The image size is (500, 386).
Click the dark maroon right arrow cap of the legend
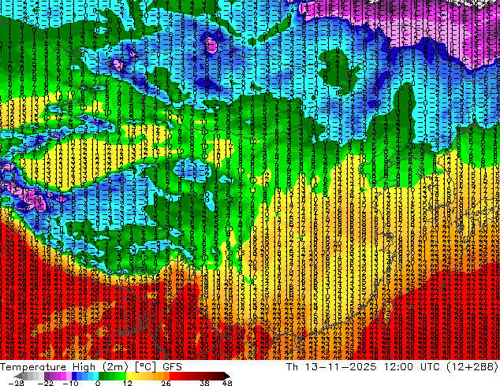226,376
